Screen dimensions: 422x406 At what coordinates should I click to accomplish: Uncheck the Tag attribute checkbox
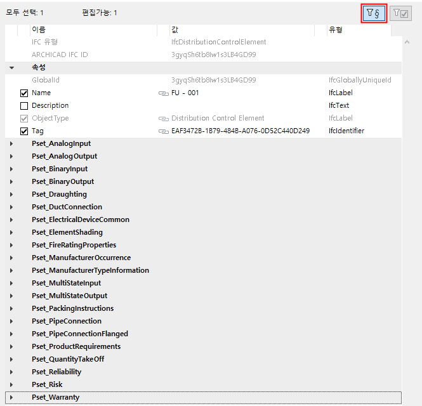point(24,131)
